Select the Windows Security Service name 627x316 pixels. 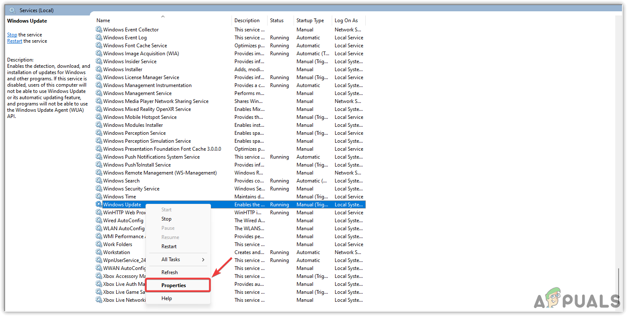pos(131,189)
